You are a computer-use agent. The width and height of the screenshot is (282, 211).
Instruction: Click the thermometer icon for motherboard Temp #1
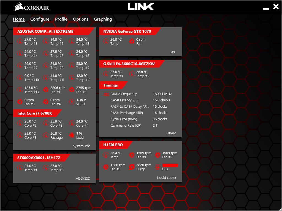tap(20, 41)
